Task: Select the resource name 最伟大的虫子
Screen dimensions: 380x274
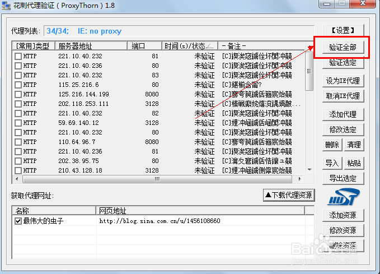Action: tap(44, 221)
